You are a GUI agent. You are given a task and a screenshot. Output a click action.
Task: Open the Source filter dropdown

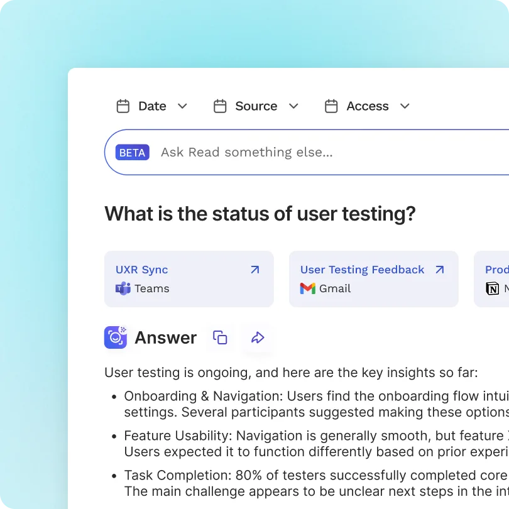(x=256, y=106)
